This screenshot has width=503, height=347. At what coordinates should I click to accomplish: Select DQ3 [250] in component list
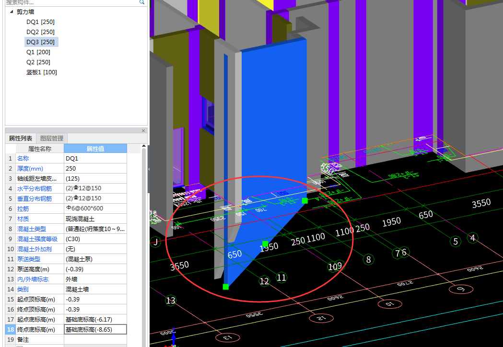(x=41, y=42)
